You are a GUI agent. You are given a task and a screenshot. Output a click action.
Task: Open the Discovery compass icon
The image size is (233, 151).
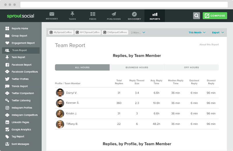(x=134, y=14)
